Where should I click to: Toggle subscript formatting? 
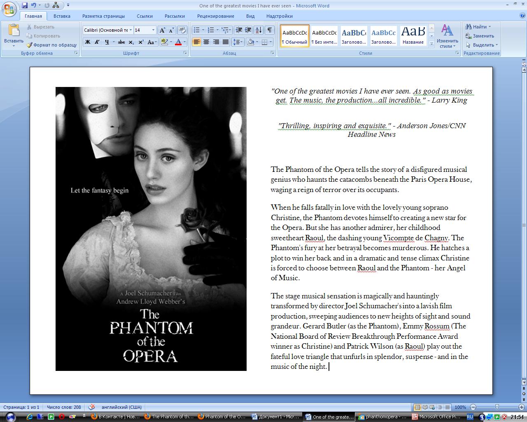(131, 42)
